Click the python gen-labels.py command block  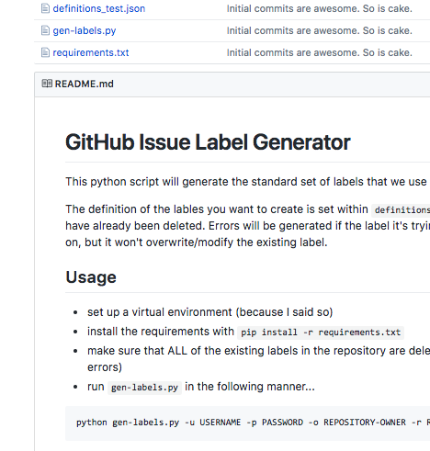247,423
